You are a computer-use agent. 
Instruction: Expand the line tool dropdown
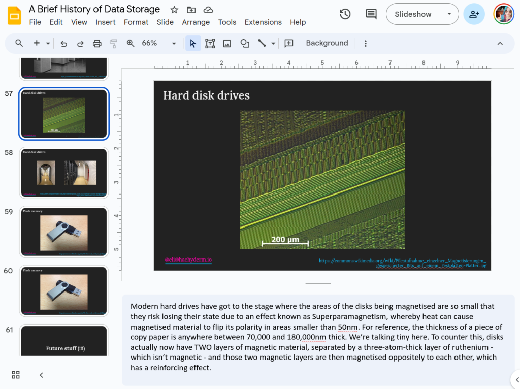273,44
